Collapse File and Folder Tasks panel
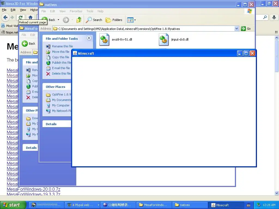The image size is (279, 209). [89, 38]
